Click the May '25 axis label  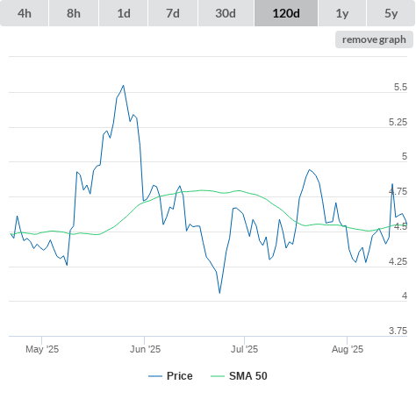coord(42,349)
